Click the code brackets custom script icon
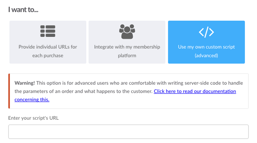The image size is (257, 143). [x=206, y=32]
